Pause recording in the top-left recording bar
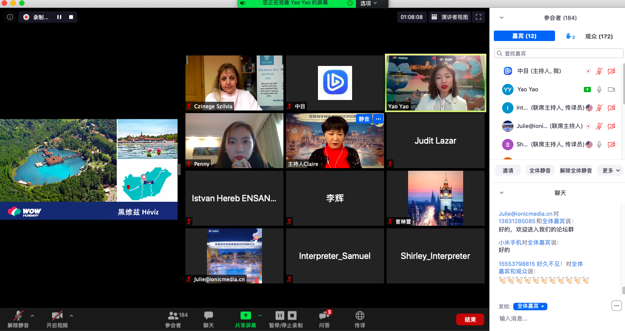This screenshot has width=625, height=331. tap(59, 17)
